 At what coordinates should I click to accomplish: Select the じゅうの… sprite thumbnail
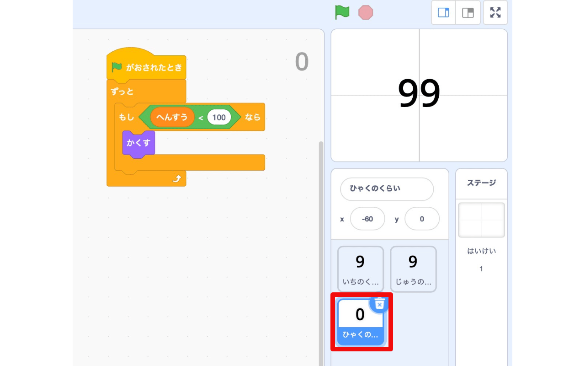pyautogui.click(x=413, y=269)
